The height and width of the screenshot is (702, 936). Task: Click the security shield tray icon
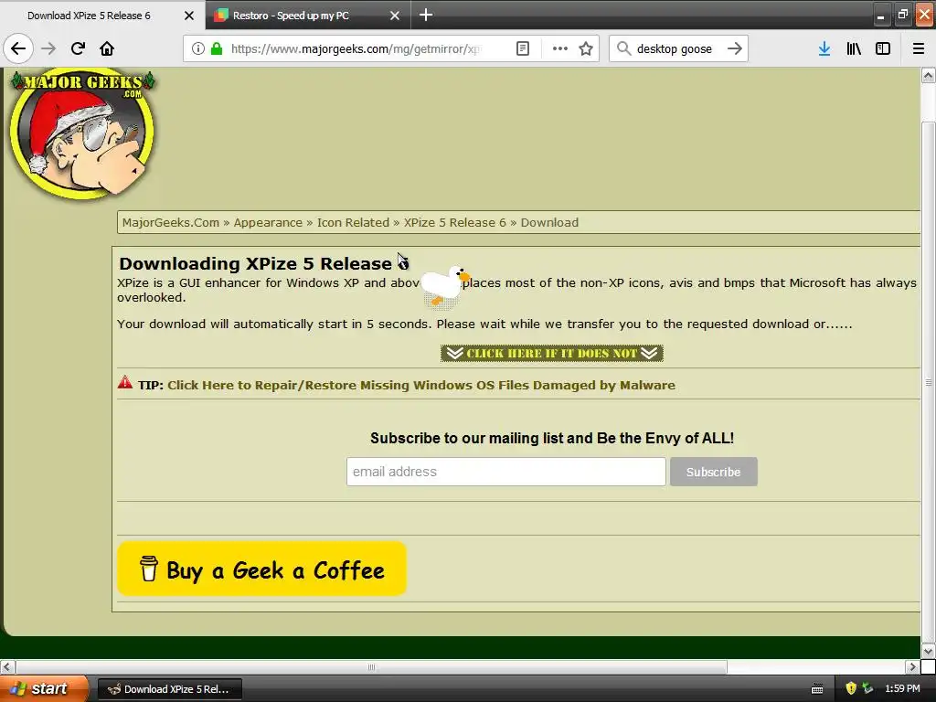point(851,689)
